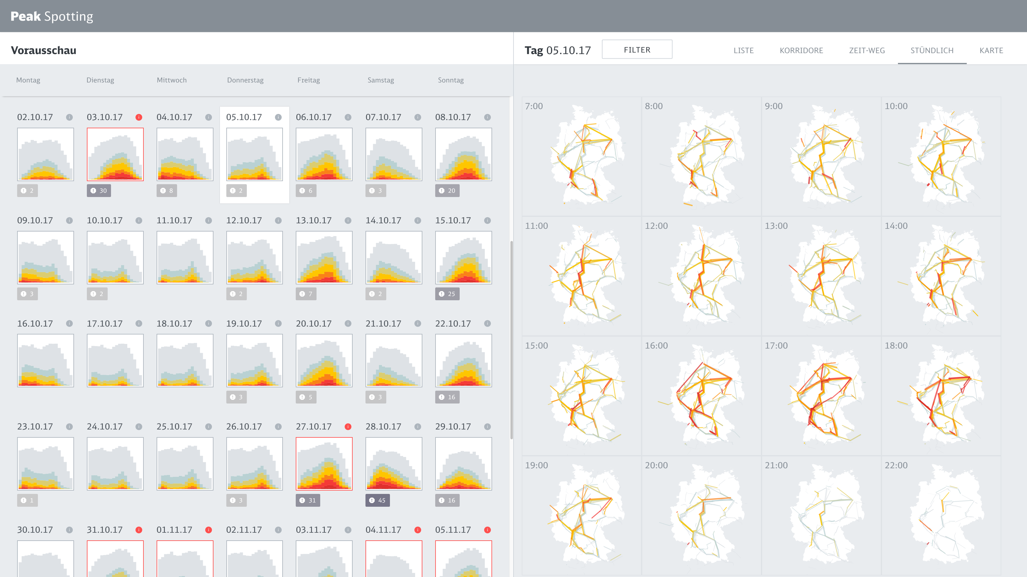1027x577 pixels.
Task: Switch to the KARTE tab
Action: (991, 51)
